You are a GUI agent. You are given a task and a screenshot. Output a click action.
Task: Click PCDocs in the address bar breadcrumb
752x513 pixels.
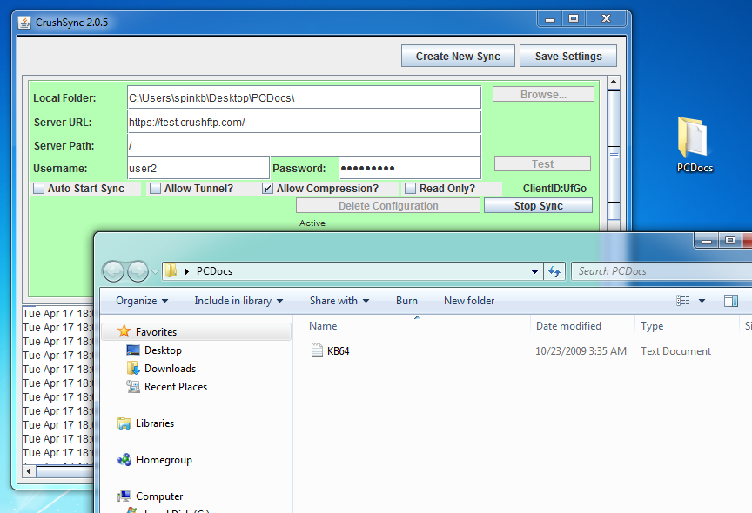[x=214, y=271]
